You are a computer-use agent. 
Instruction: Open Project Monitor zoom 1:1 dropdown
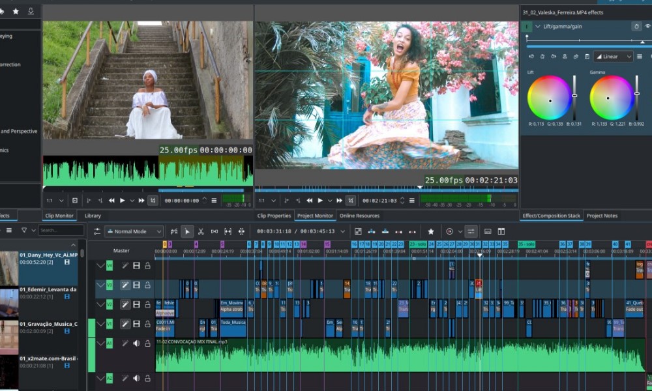click(x=267, y=200)
